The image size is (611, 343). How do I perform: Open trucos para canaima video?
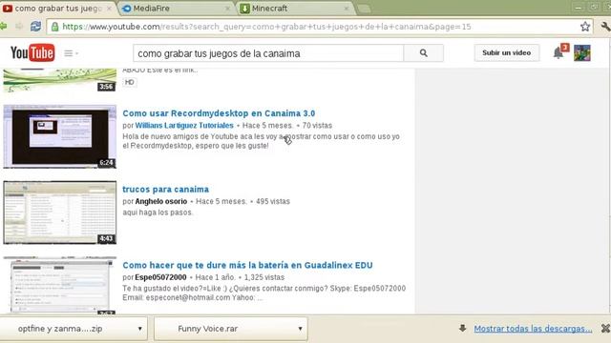tap(165, 189)
